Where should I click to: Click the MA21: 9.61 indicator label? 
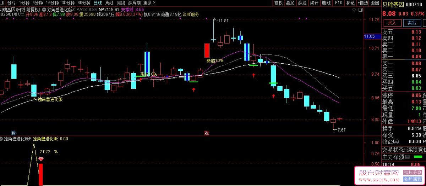(109, 9)
